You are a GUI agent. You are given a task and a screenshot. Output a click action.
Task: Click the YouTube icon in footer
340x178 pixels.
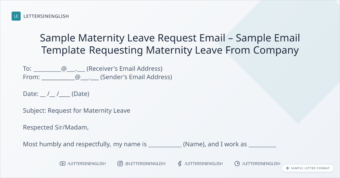coord(63,164)
